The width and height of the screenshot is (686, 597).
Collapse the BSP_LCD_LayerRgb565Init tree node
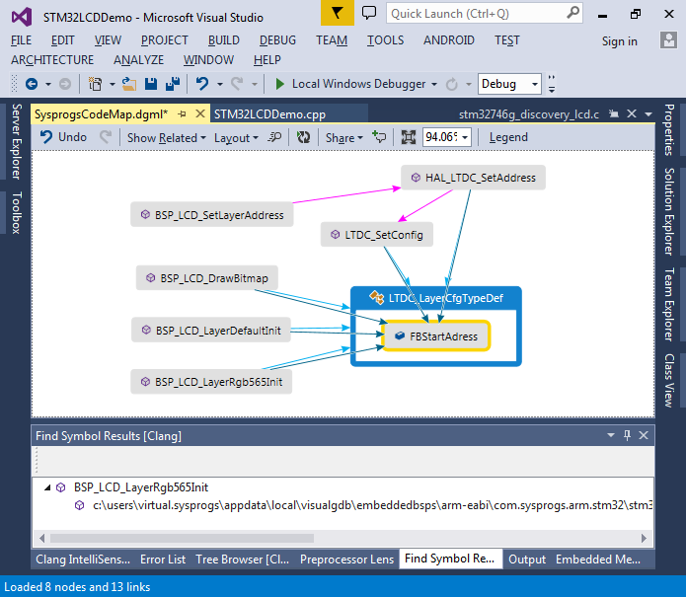[x=47, y=487]
